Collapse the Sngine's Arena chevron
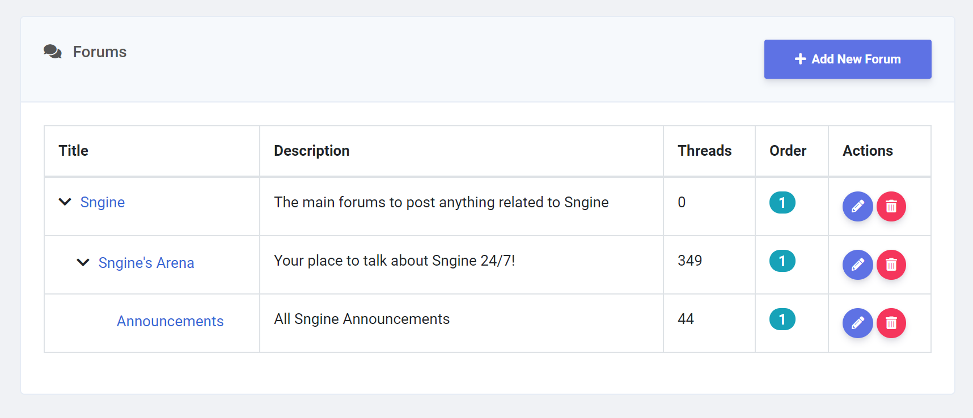 [x=83, y=262]
